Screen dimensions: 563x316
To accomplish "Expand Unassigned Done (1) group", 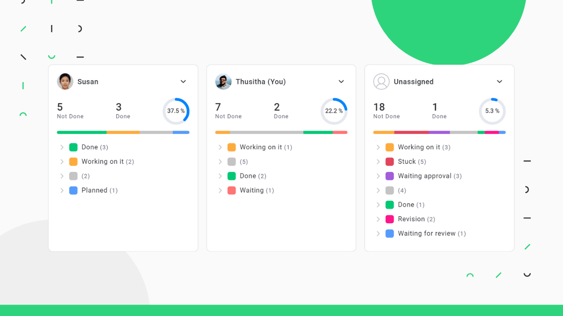I will click(378, 205).
